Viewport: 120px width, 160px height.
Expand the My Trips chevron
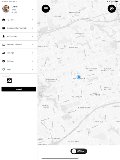[32, 20]
